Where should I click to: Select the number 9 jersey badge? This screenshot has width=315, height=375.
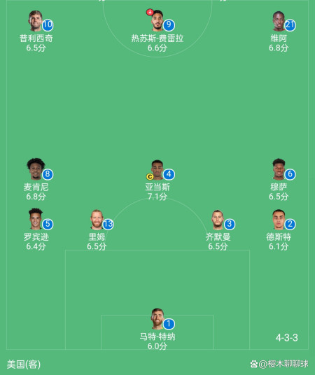pyautogui.click(x=169, y=25)
